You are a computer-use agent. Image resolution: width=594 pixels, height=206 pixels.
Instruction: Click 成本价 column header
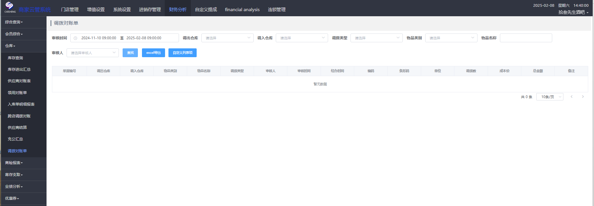505,71
